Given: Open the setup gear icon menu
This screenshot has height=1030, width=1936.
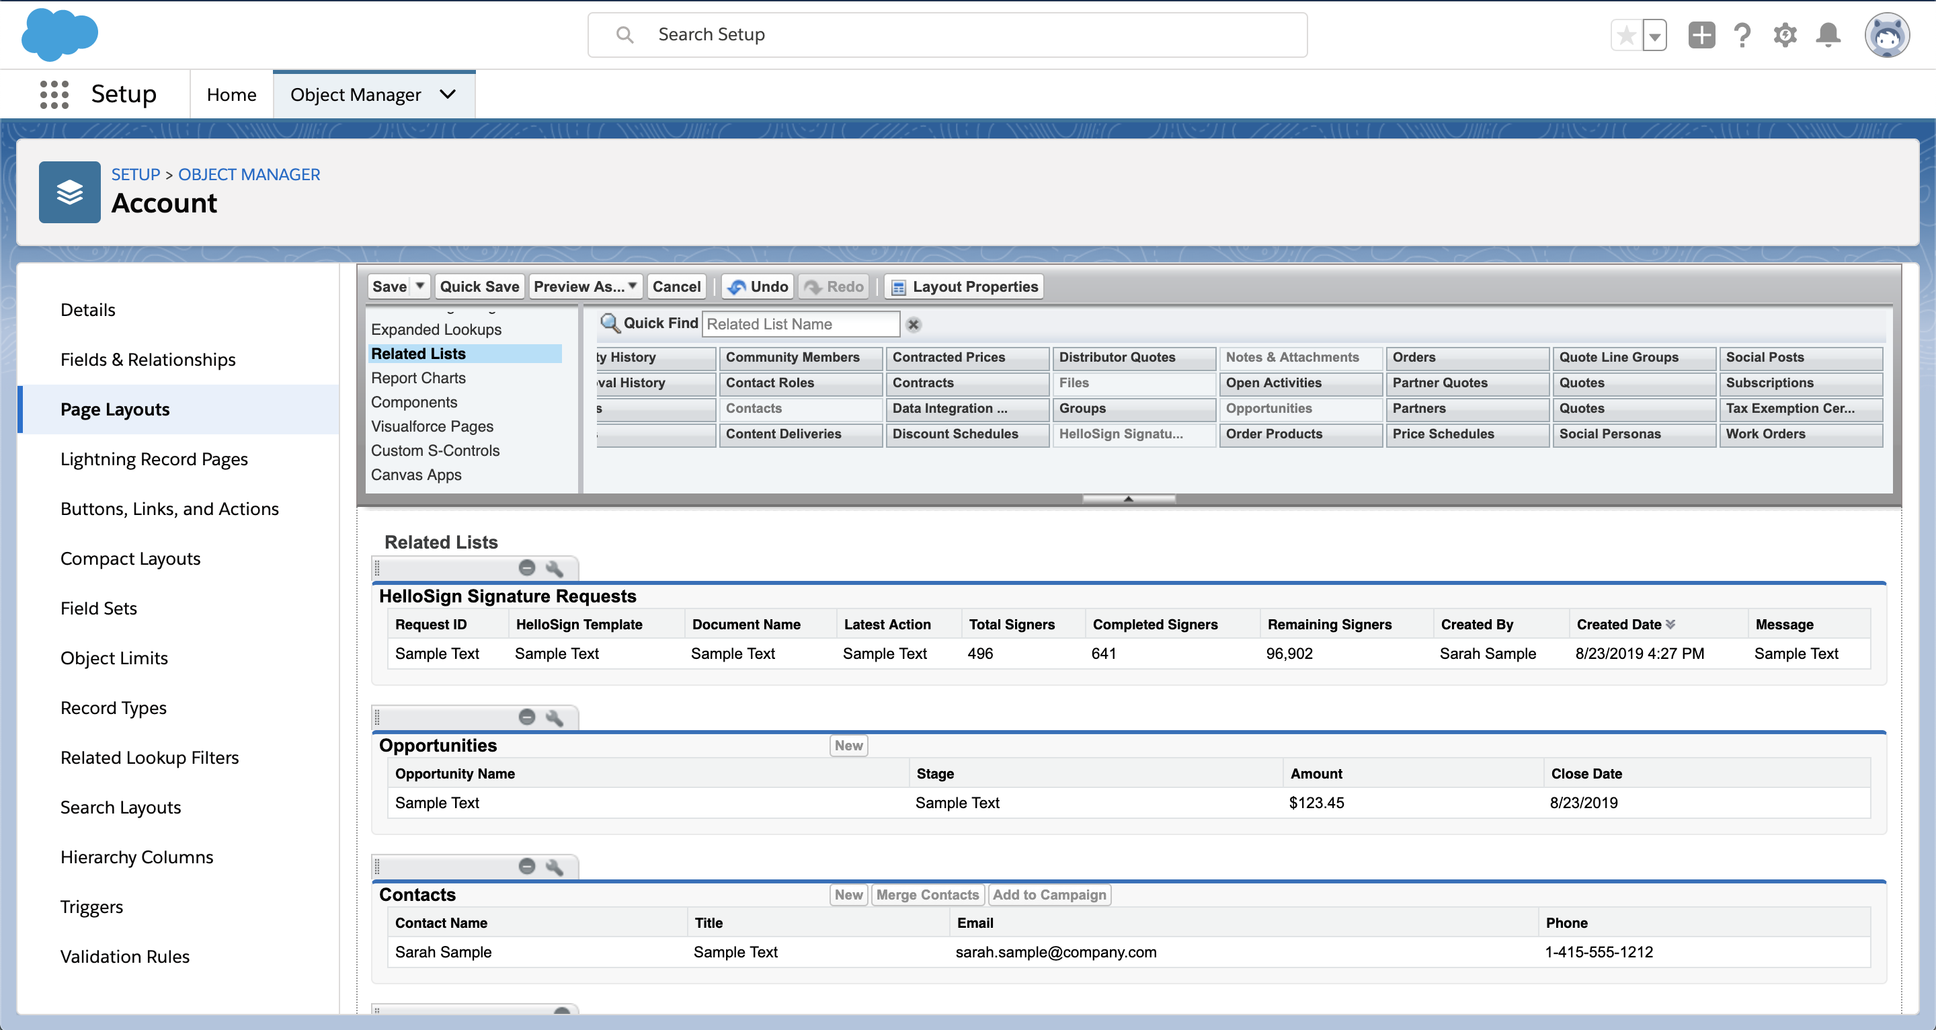Looking at the screenshot, I should pyautogui.click(x=1785, y=36).
